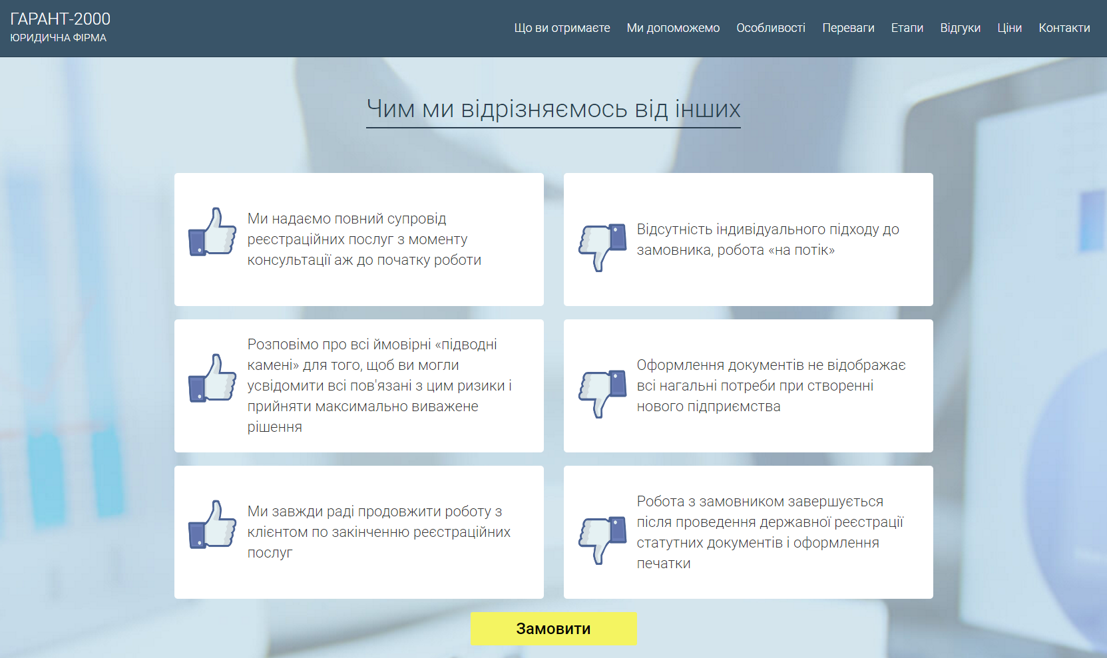Open the Відгуки section link
Image resolution: width=1107 pixels, height=658 pixels.
(x=961, y=28)
